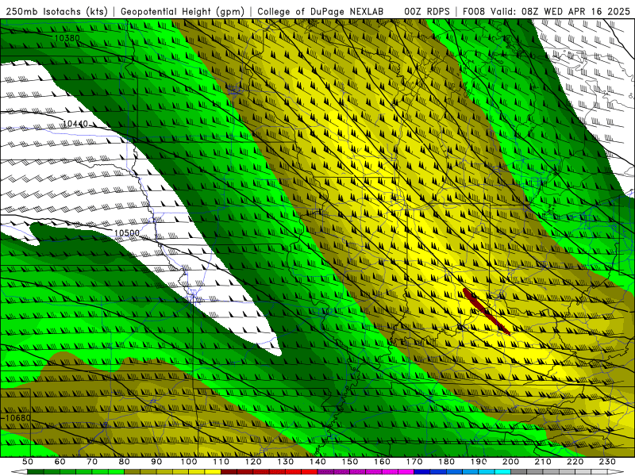The height and width of the screenshot is (476, 635).
Task: Click the 10680 height contour label
Action: pos(17,417)
